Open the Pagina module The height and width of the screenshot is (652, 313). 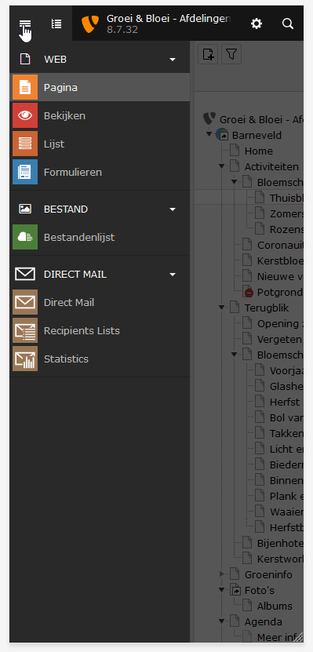pos(100,87)
